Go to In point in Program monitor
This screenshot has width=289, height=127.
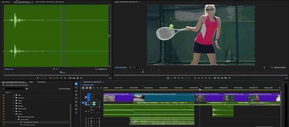click(195, 78)
